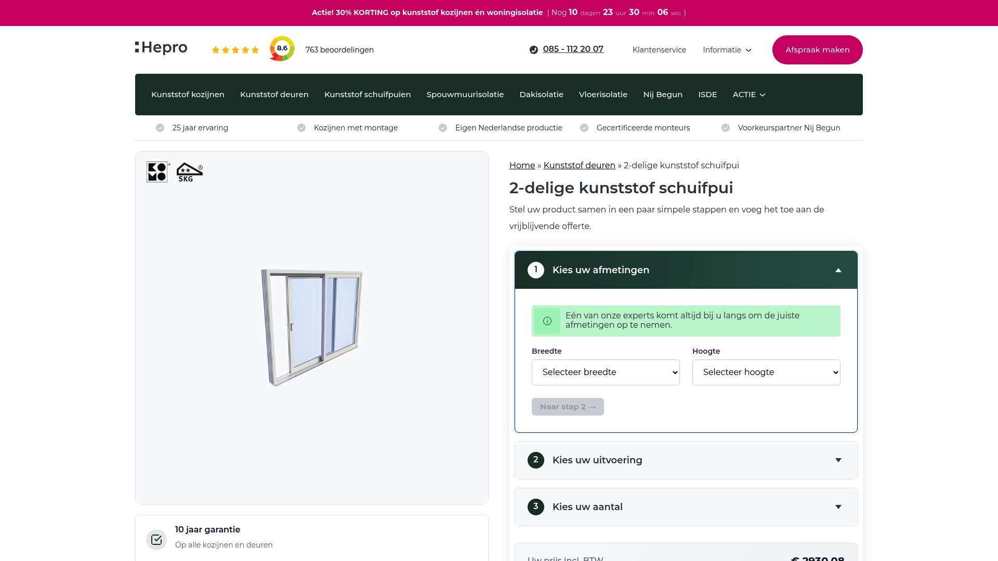The width and height of the screenshot is (998, 561).
Task: Click the Voorkeurspartner Nij Begun text
Action: click(x=789, y=128)
